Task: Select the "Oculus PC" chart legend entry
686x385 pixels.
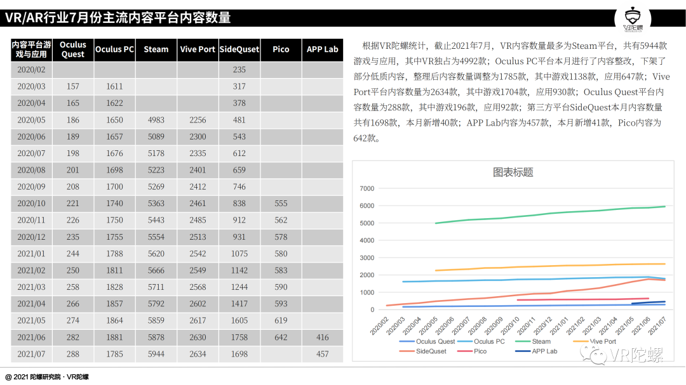Action: pos(481,341)
